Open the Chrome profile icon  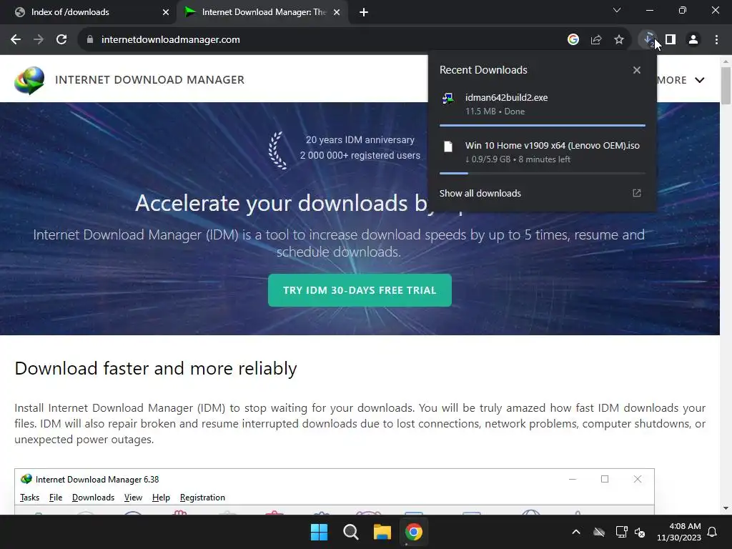pyautogui.click(x=693, y=40)
